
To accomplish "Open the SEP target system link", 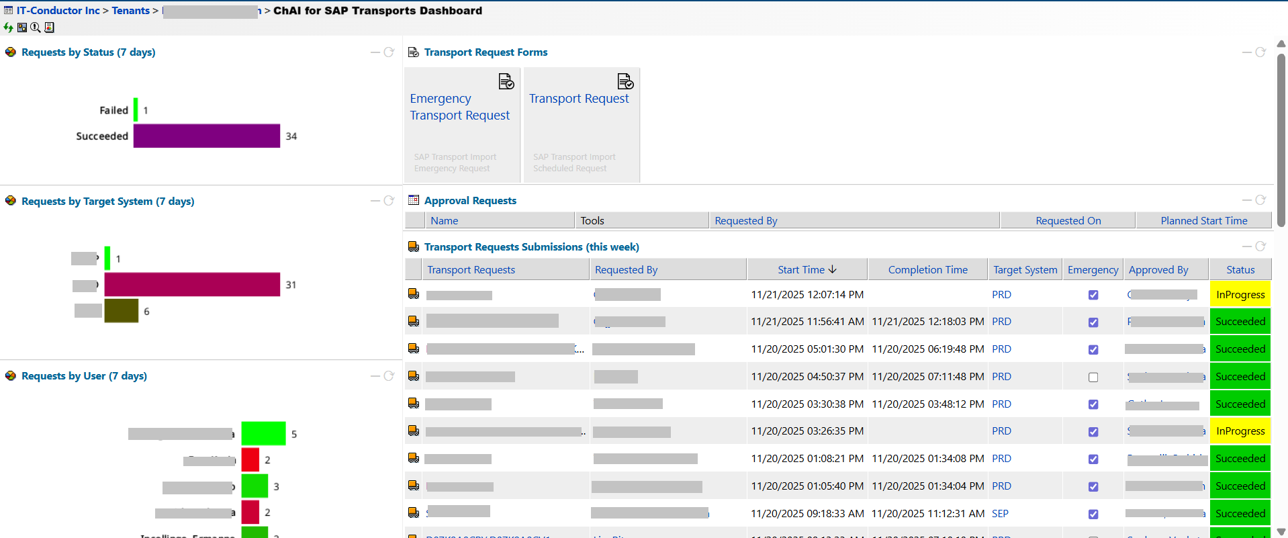I will (x=1000, y=514).
